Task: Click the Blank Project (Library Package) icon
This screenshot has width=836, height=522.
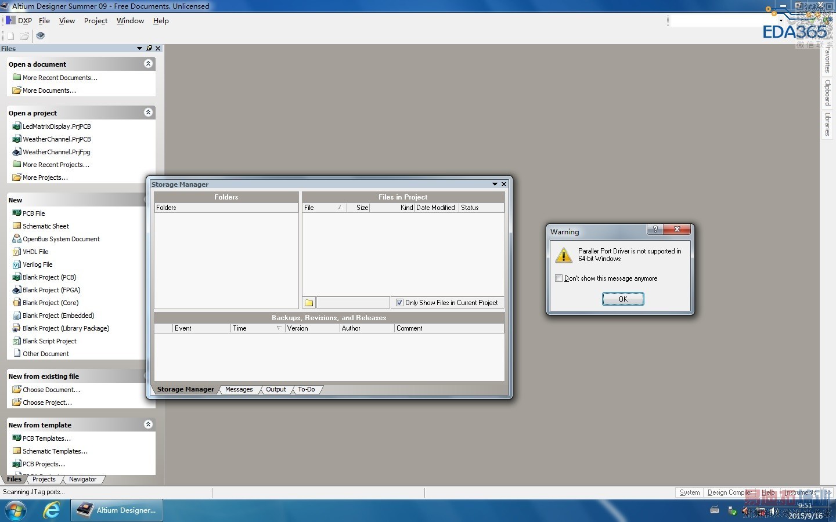Action: click(17, 328)
